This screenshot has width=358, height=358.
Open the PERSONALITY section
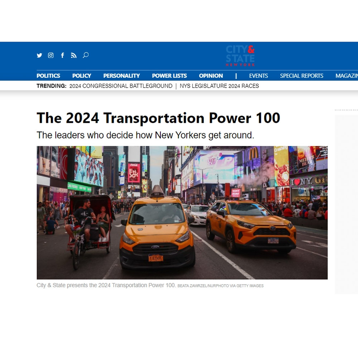[121, 76]
